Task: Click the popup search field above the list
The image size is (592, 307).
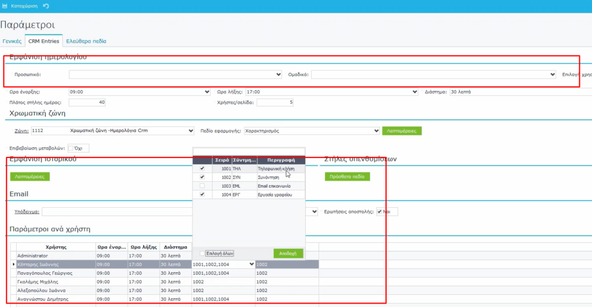Action: (249, 152)
